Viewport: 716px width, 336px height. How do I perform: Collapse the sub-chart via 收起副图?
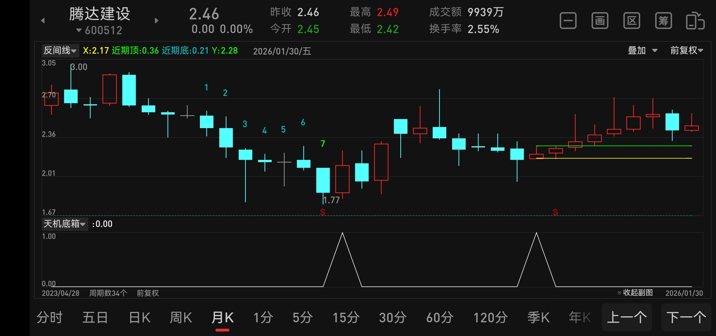(635, 293)
